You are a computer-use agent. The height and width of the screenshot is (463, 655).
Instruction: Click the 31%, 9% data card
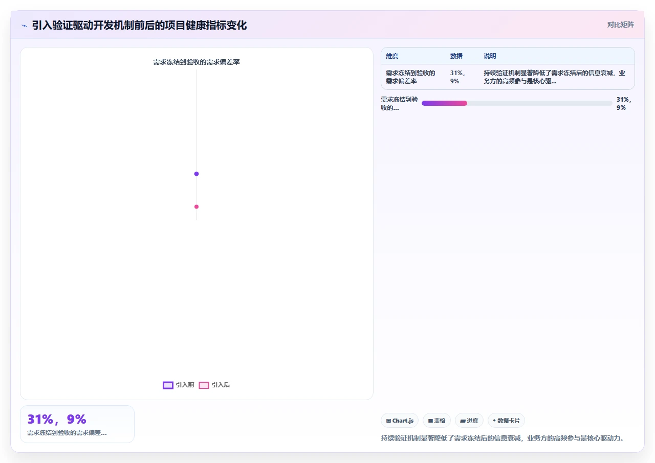77,424
